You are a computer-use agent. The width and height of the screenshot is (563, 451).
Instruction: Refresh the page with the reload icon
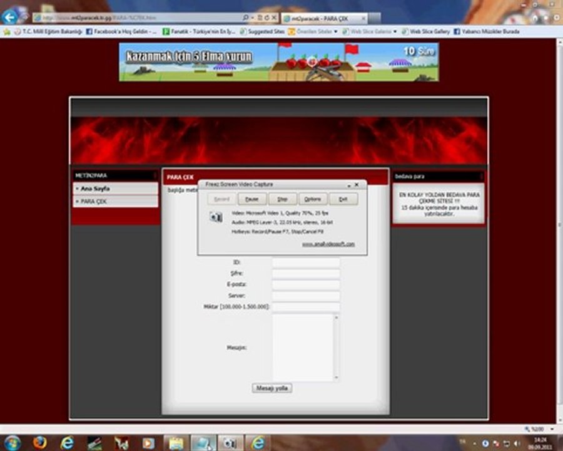click(x=266, y=18)
